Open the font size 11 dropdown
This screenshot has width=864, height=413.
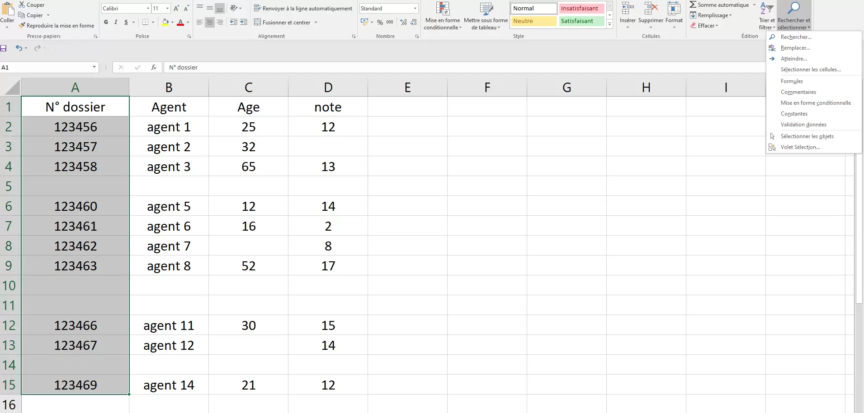(x=168, y=8)
